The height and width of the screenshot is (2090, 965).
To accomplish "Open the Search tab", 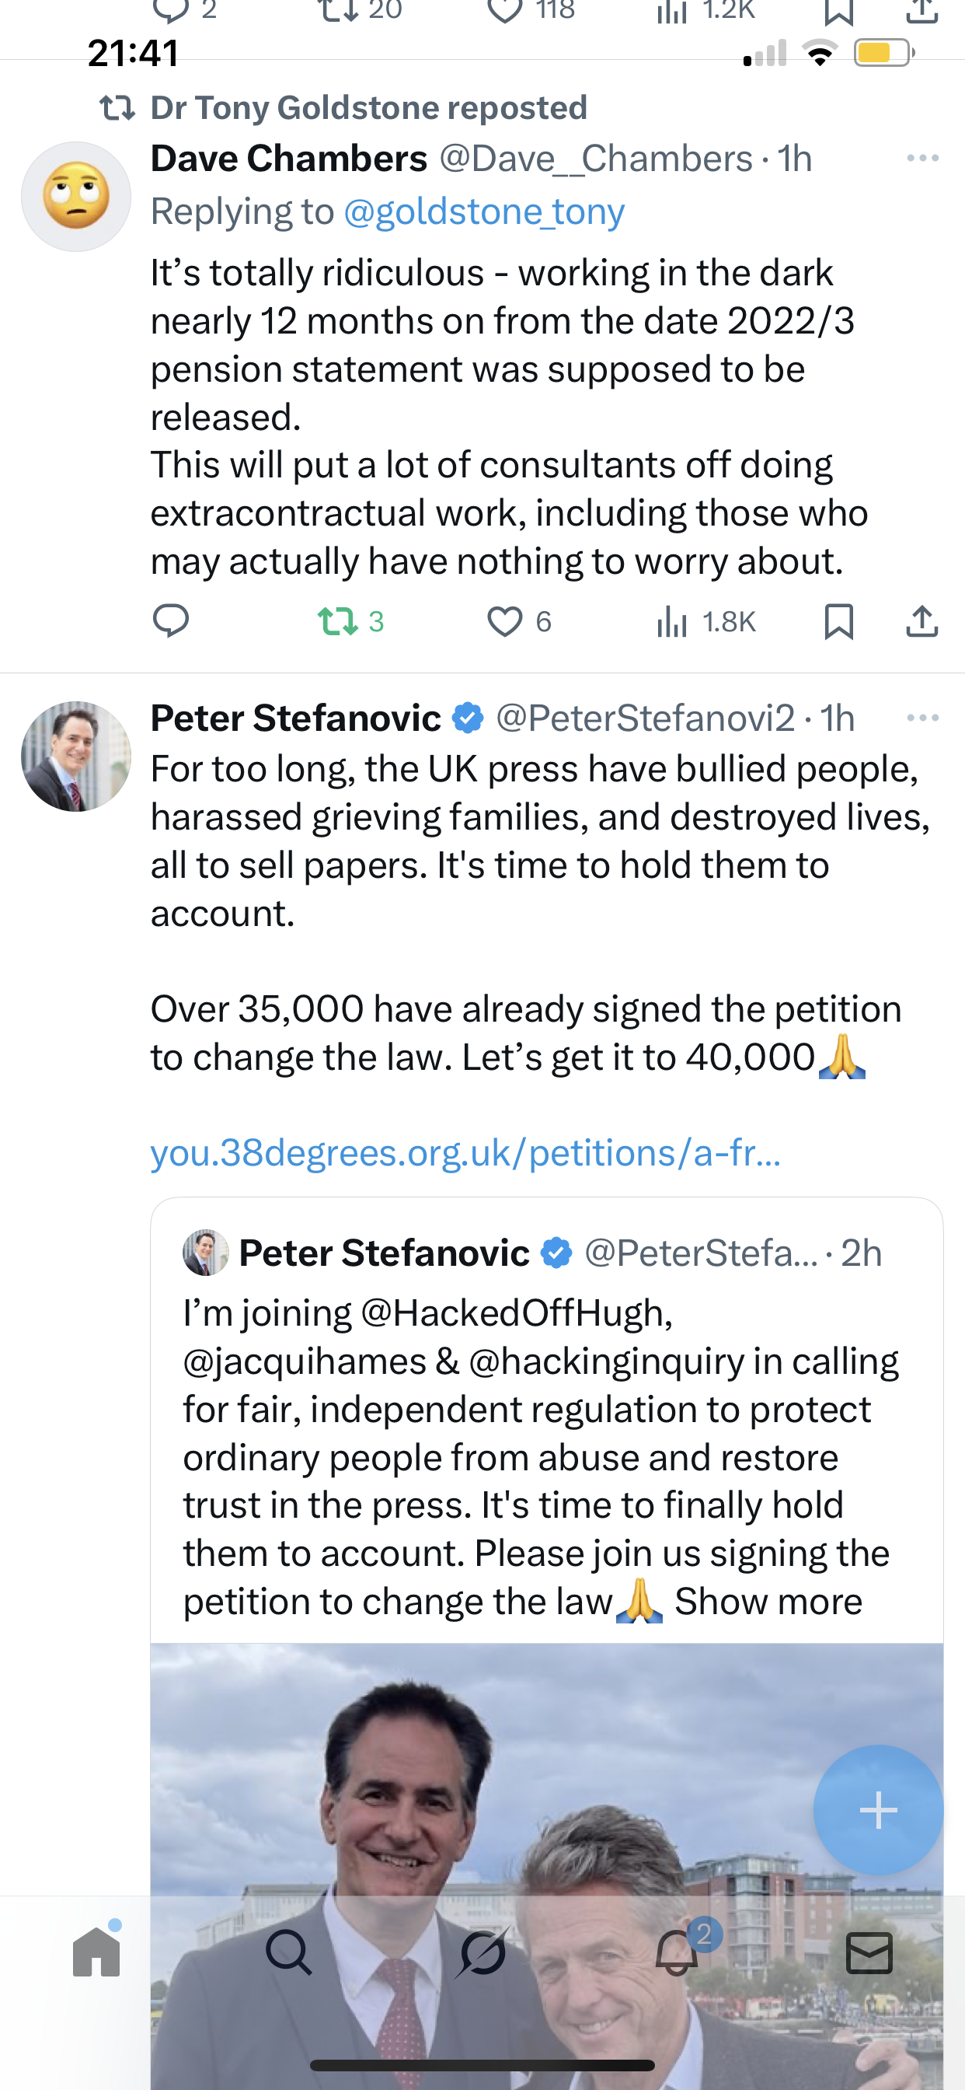I will pyautogui.click(x=289, y=1952).
